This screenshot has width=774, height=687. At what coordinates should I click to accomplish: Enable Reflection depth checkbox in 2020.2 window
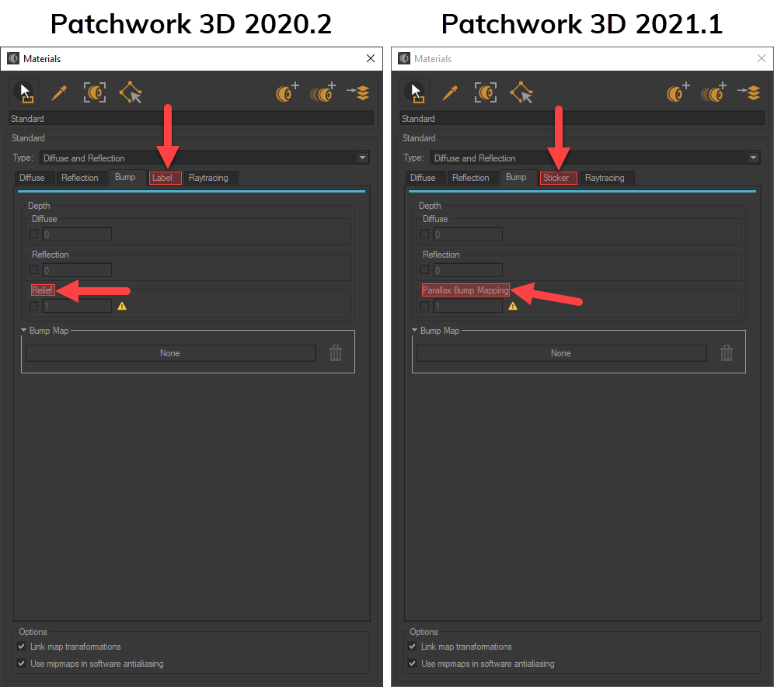33,270
